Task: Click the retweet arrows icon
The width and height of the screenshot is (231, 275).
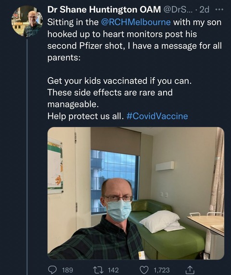Action: pos(99,270)
